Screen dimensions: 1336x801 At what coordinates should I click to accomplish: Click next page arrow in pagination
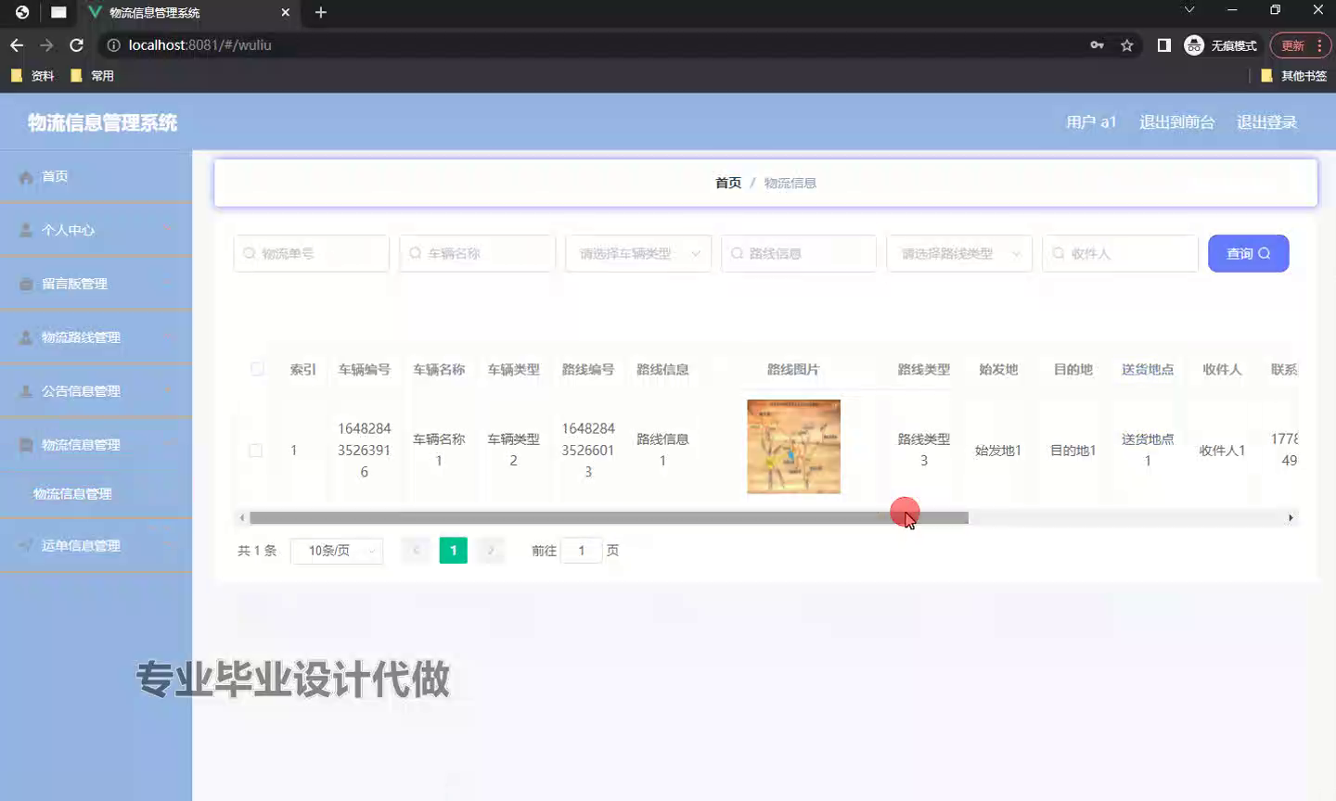[490, 551]
